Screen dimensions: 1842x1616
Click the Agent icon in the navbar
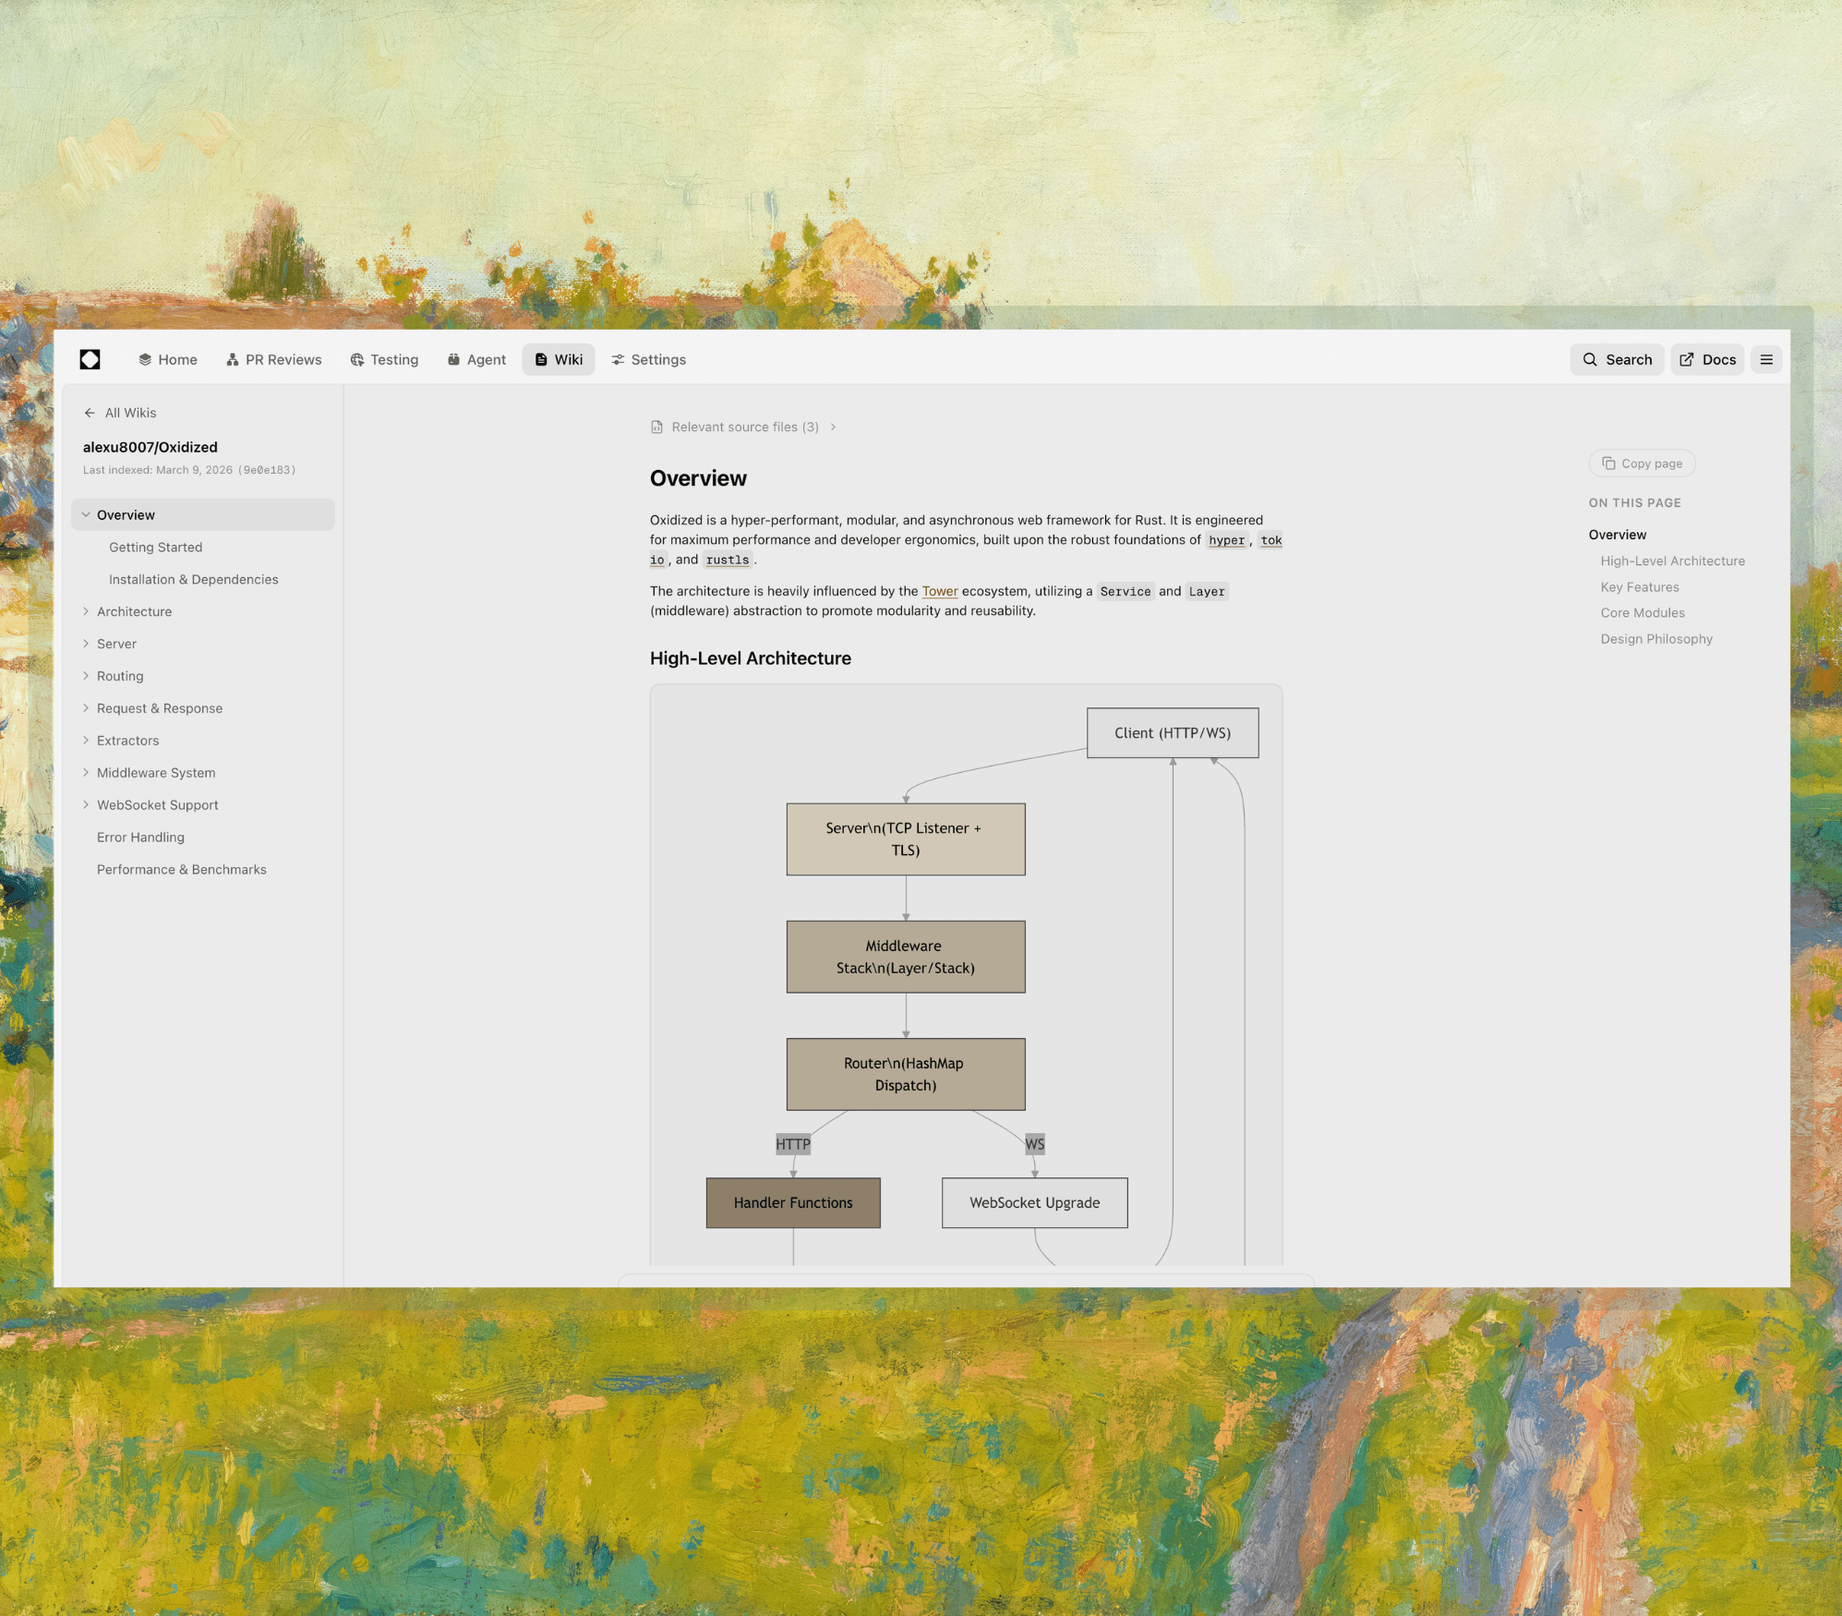pyautogui.click(x=453, y=359)
